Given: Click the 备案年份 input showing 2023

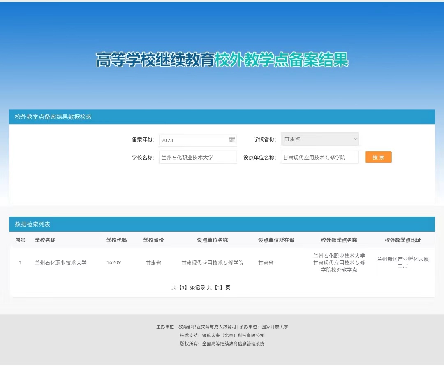Looking at the screenshot, I should (x=198, y=140).
